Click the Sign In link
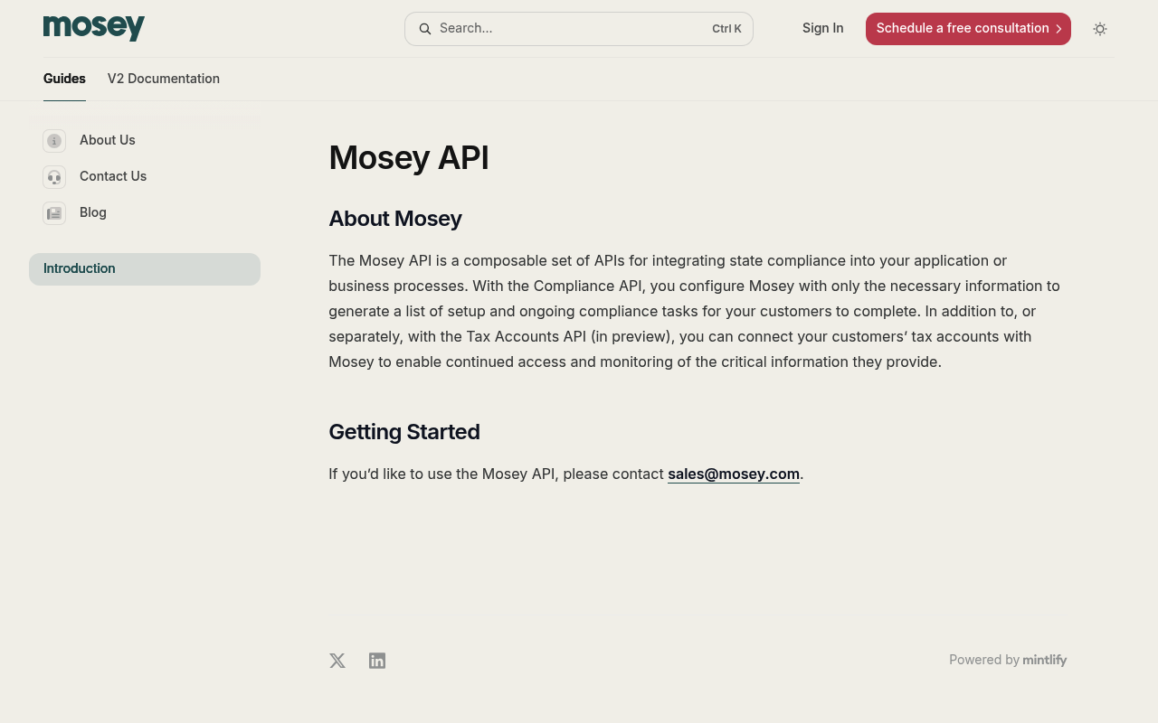This screenshot has width=1158, height=723. 822,28
